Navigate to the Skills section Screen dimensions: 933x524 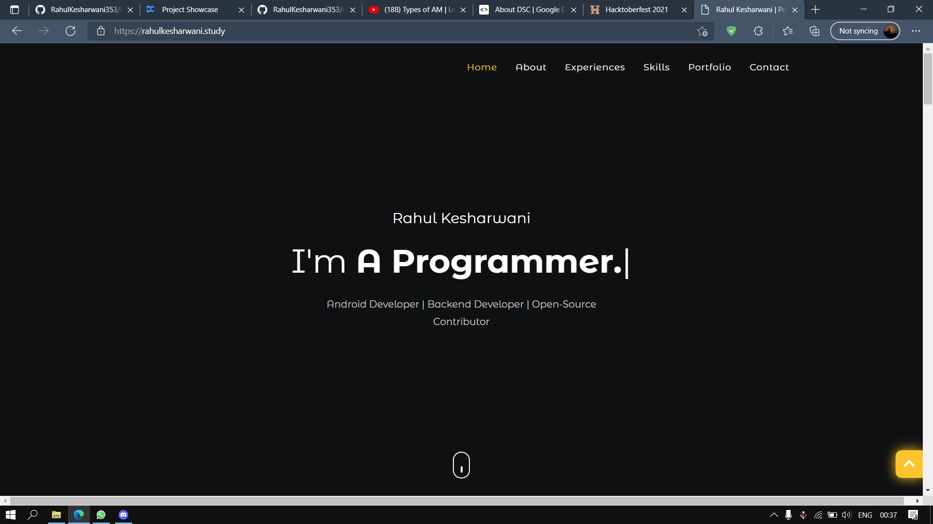pyautogui.click(x=657, y=67)
